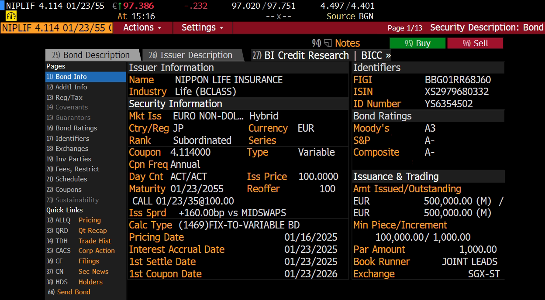The height and width of the screenshot is (300, 545).
Task: Click the orange NIPLIF security input field
Action: (56, 27)
